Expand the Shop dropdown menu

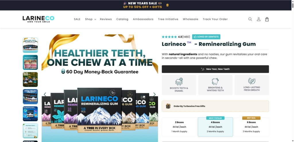90,19
